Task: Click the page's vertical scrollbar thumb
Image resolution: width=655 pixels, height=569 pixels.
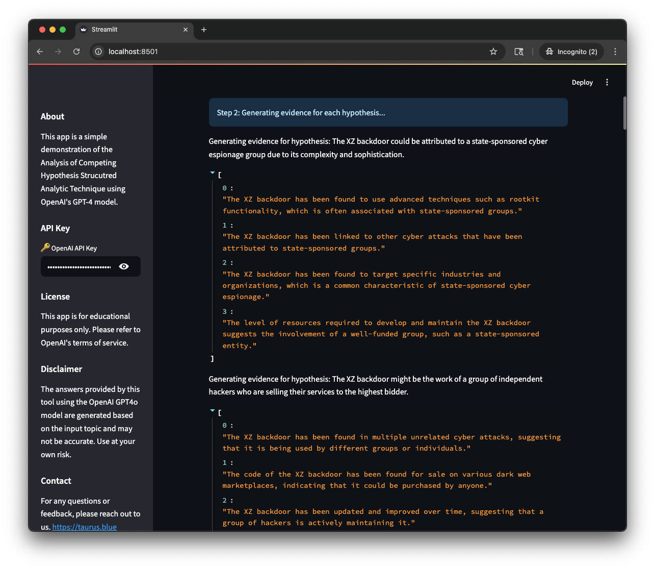Action: (x=624, y=113)
